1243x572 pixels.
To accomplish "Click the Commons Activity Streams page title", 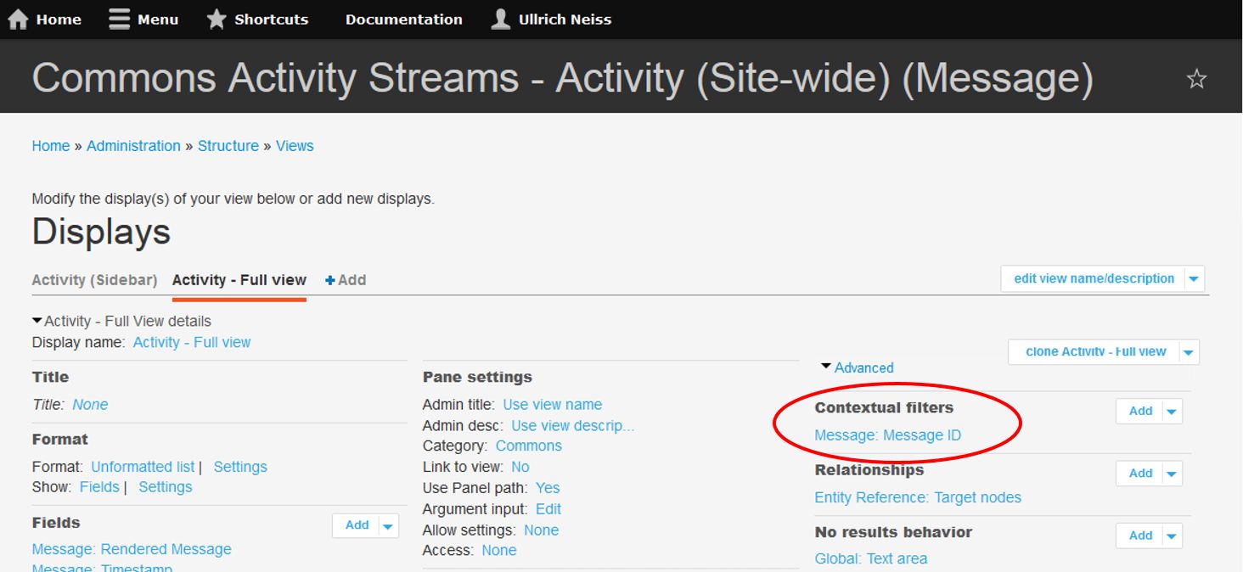I will tap(562, 78).
